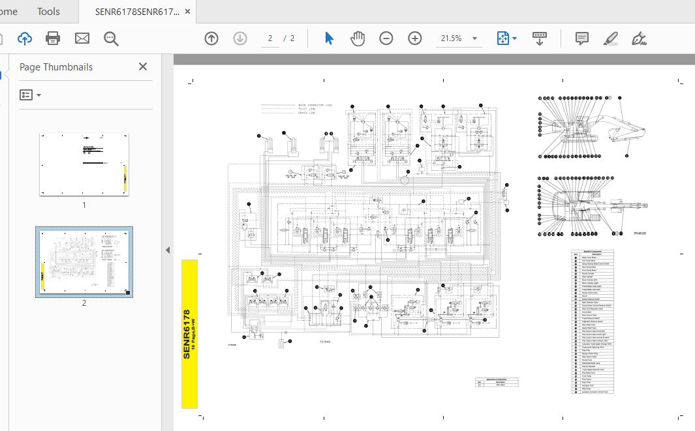Open the sign document pen icon
Image resolution: width=695 pixels, height=431 pixels.
tap(639, 38)
